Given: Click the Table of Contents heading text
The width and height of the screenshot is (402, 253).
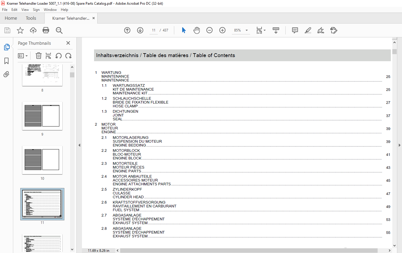Looking at the screenshot, I should click(214, 55).
